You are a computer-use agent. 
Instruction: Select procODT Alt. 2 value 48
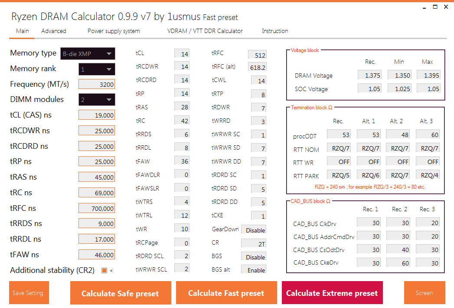click(x=398, y=134)
